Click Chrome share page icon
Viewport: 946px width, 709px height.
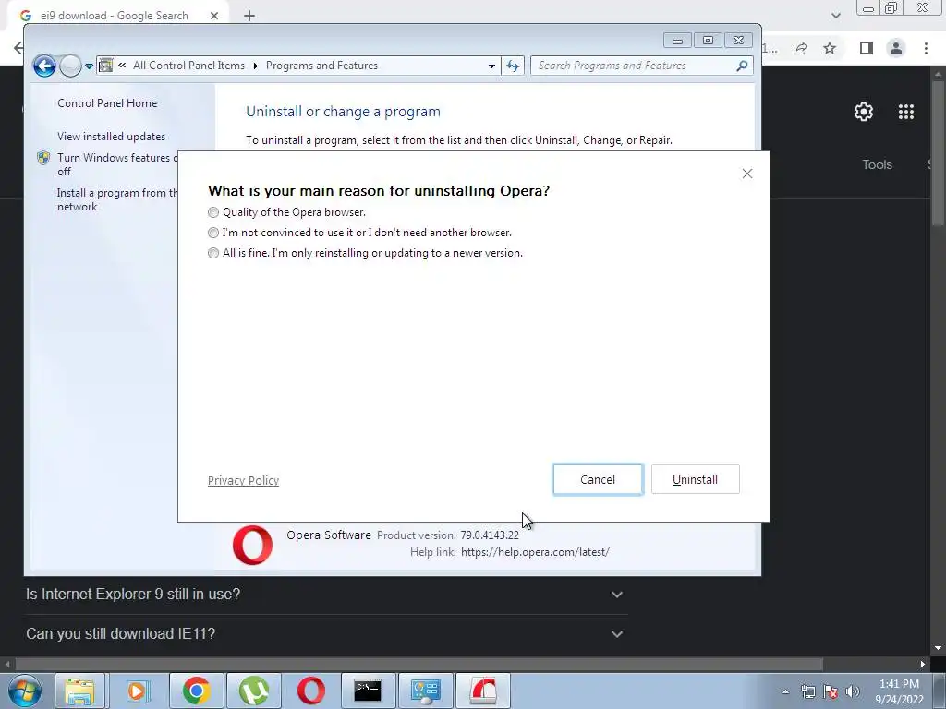pyautogui.click(x=801, y=48)
